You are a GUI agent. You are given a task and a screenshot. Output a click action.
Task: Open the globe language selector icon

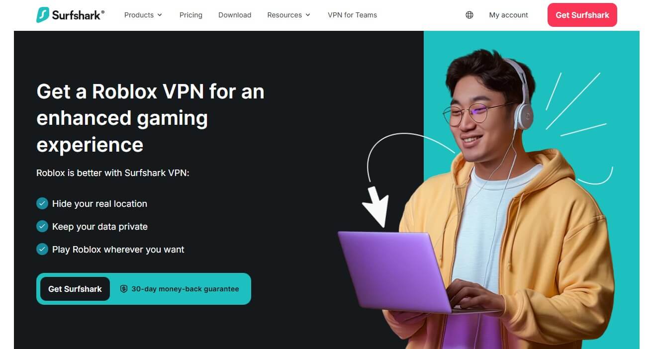pos(469,15)
